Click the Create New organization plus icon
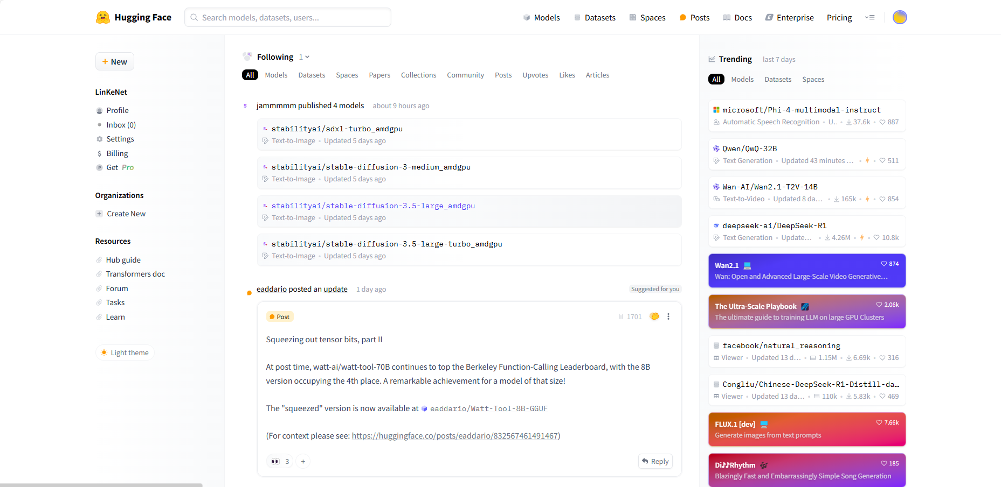 [x=99, y=214]
